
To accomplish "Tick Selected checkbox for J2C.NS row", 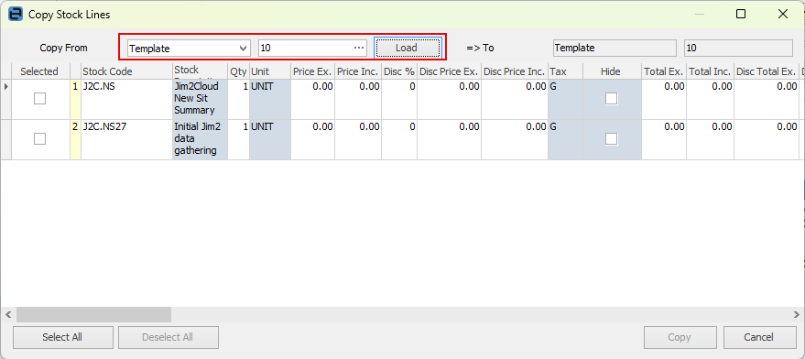I will [x=39, y=99].
